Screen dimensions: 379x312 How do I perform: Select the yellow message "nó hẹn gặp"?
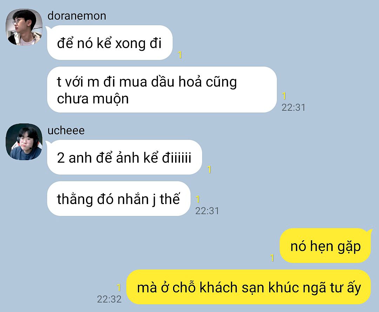(x=325, y=246)
